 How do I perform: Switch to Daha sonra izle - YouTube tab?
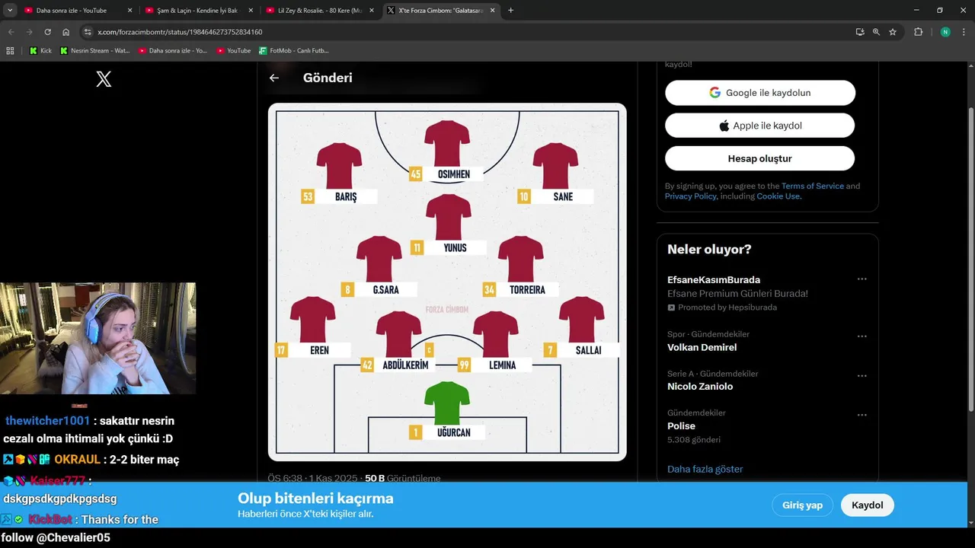tap(78, 11)
